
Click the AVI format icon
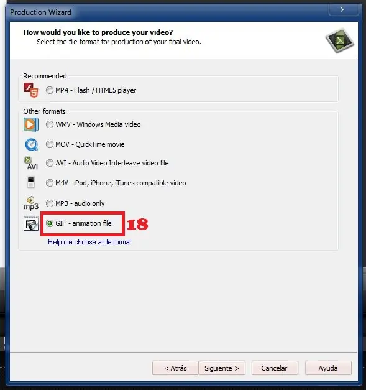[31, 163]
